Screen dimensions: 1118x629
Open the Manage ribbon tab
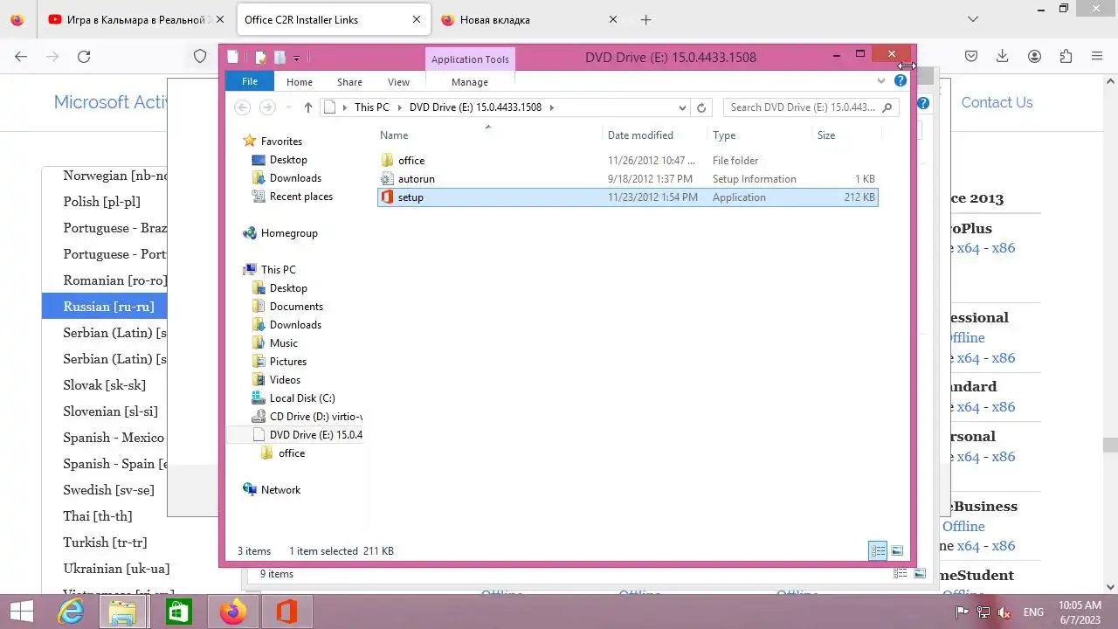[470, 82]
